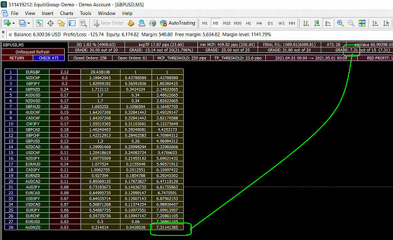
Task: Click the New Order button
Action: [108, 23]
